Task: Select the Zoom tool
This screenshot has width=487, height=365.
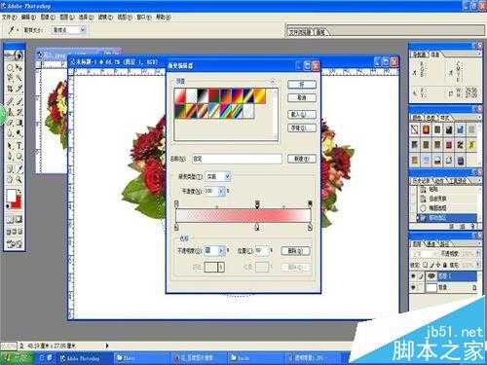Action: coord(19,179)
